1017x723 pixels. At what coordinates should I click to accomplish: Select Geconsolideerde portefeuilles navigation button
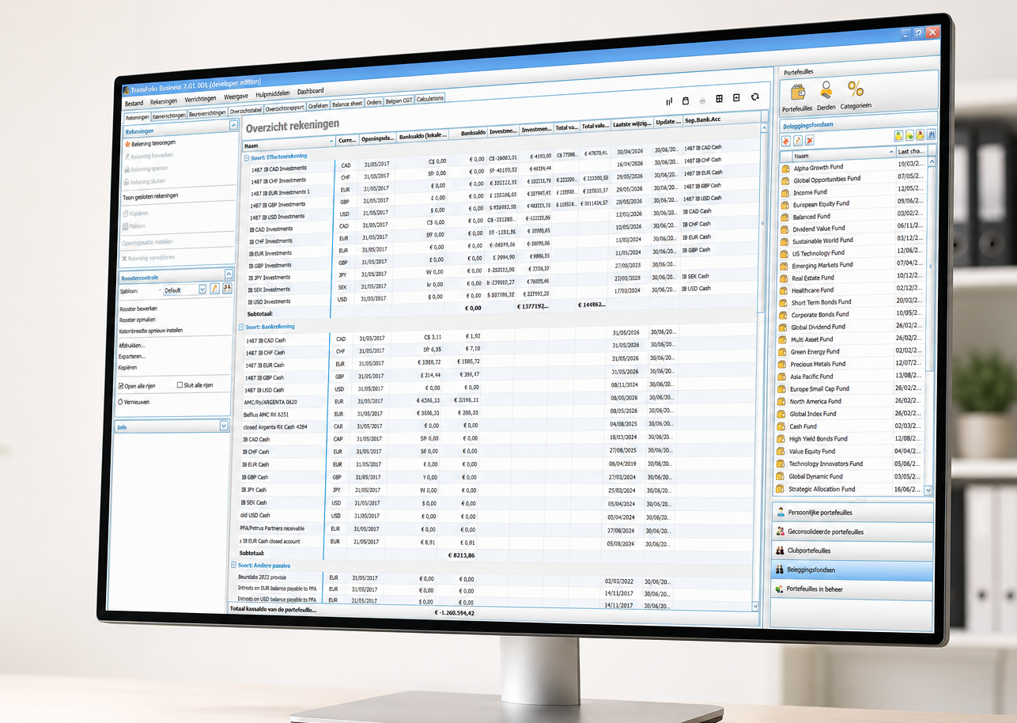point(853,532)
